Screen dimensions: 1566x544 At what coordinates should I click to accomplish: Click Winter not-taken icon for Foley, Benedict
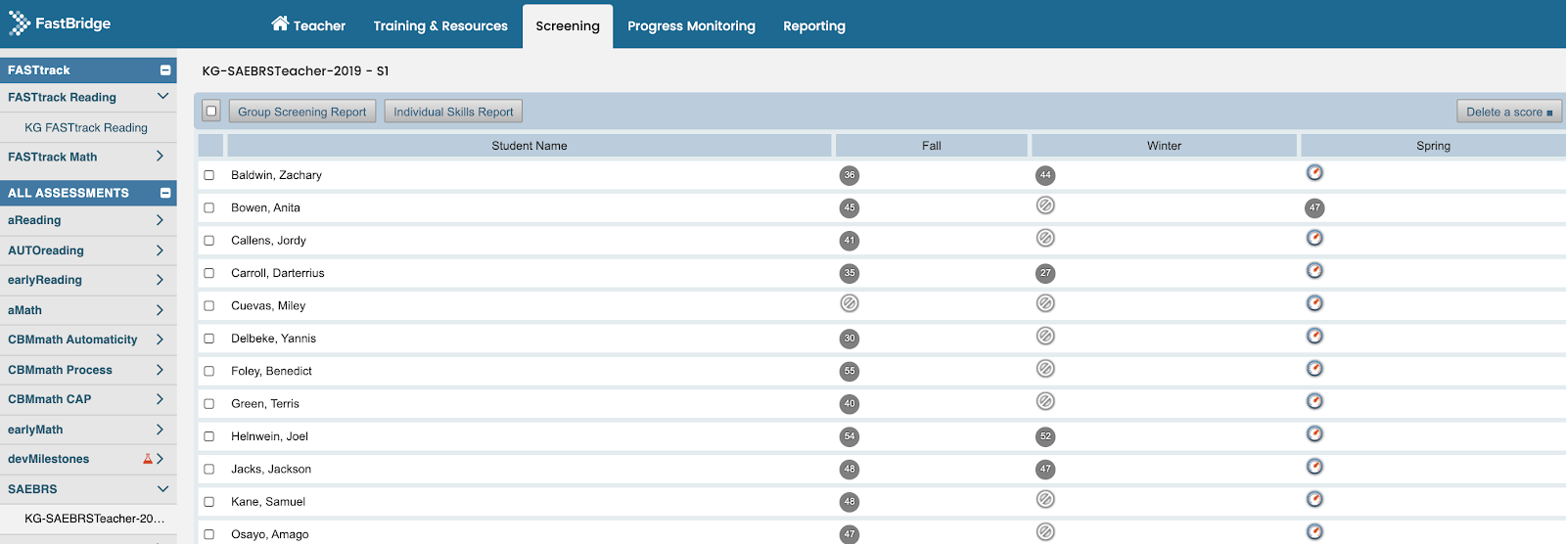click(x=1045, y=369)
